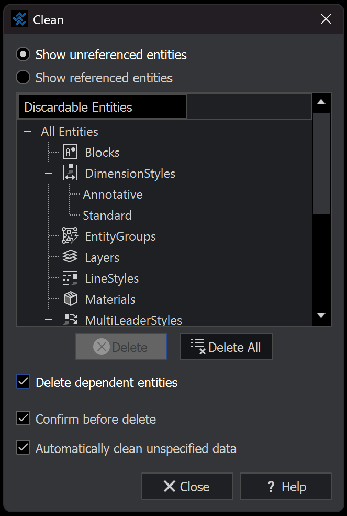
Task: Collapse the All Entities node
Action: pyautogui.click(x=28, y=131)
